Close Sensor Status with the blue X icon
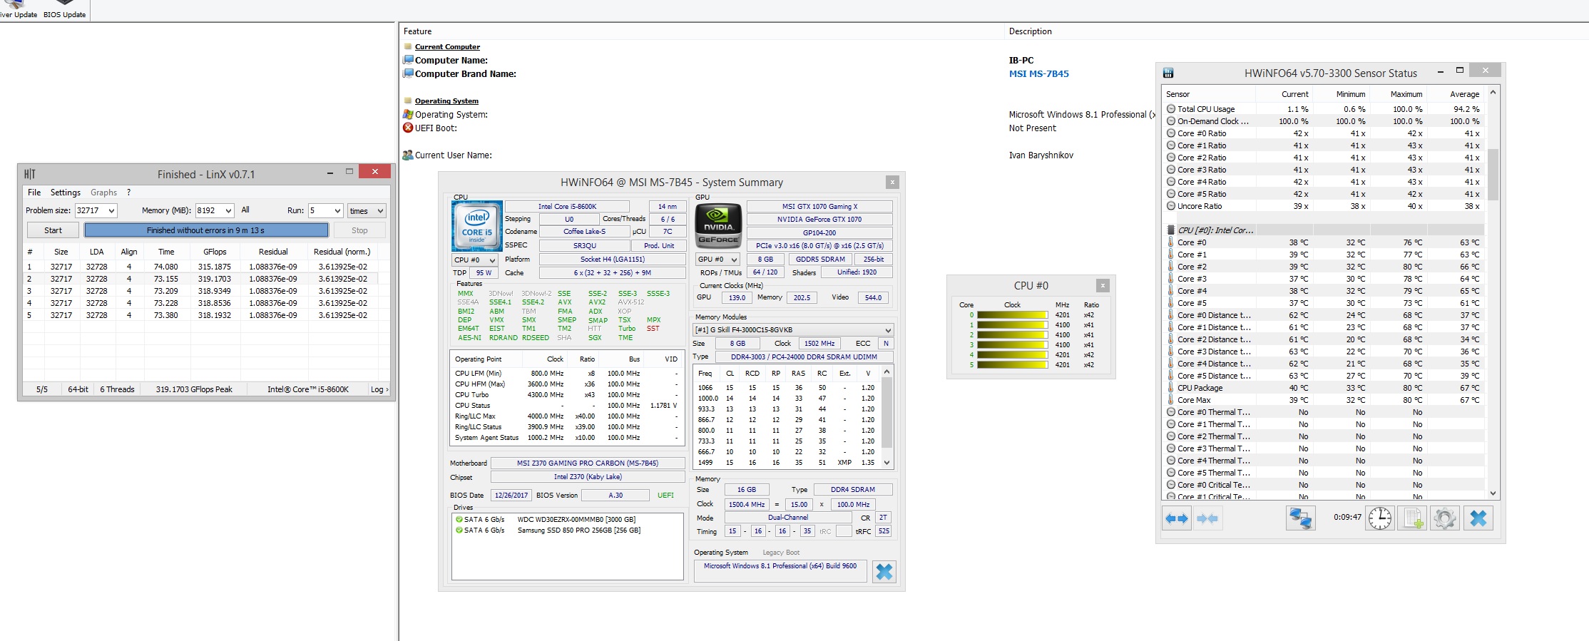Viewport: 1589px width, 641px height. click(1478, 518)
